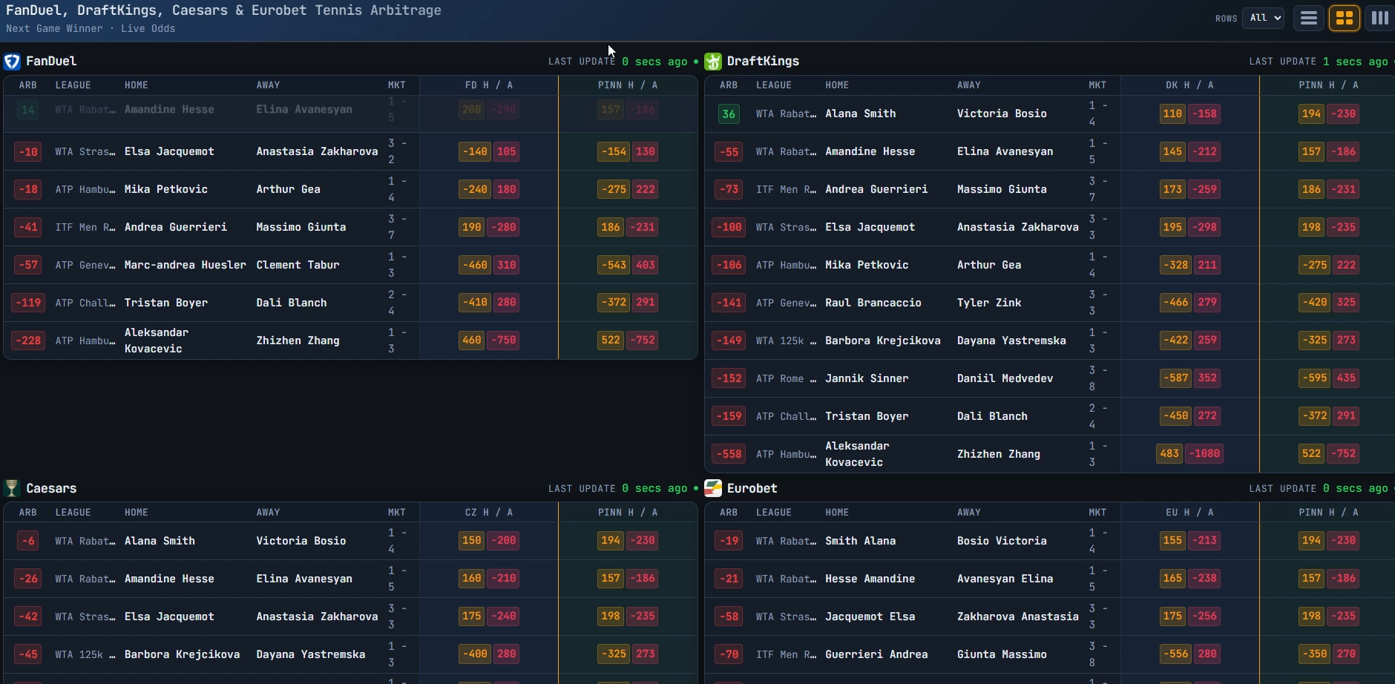Click the 110 DraftKings home odds for Alana Smith
Screen dimensions: 1395x684
tap(1172, 114)
